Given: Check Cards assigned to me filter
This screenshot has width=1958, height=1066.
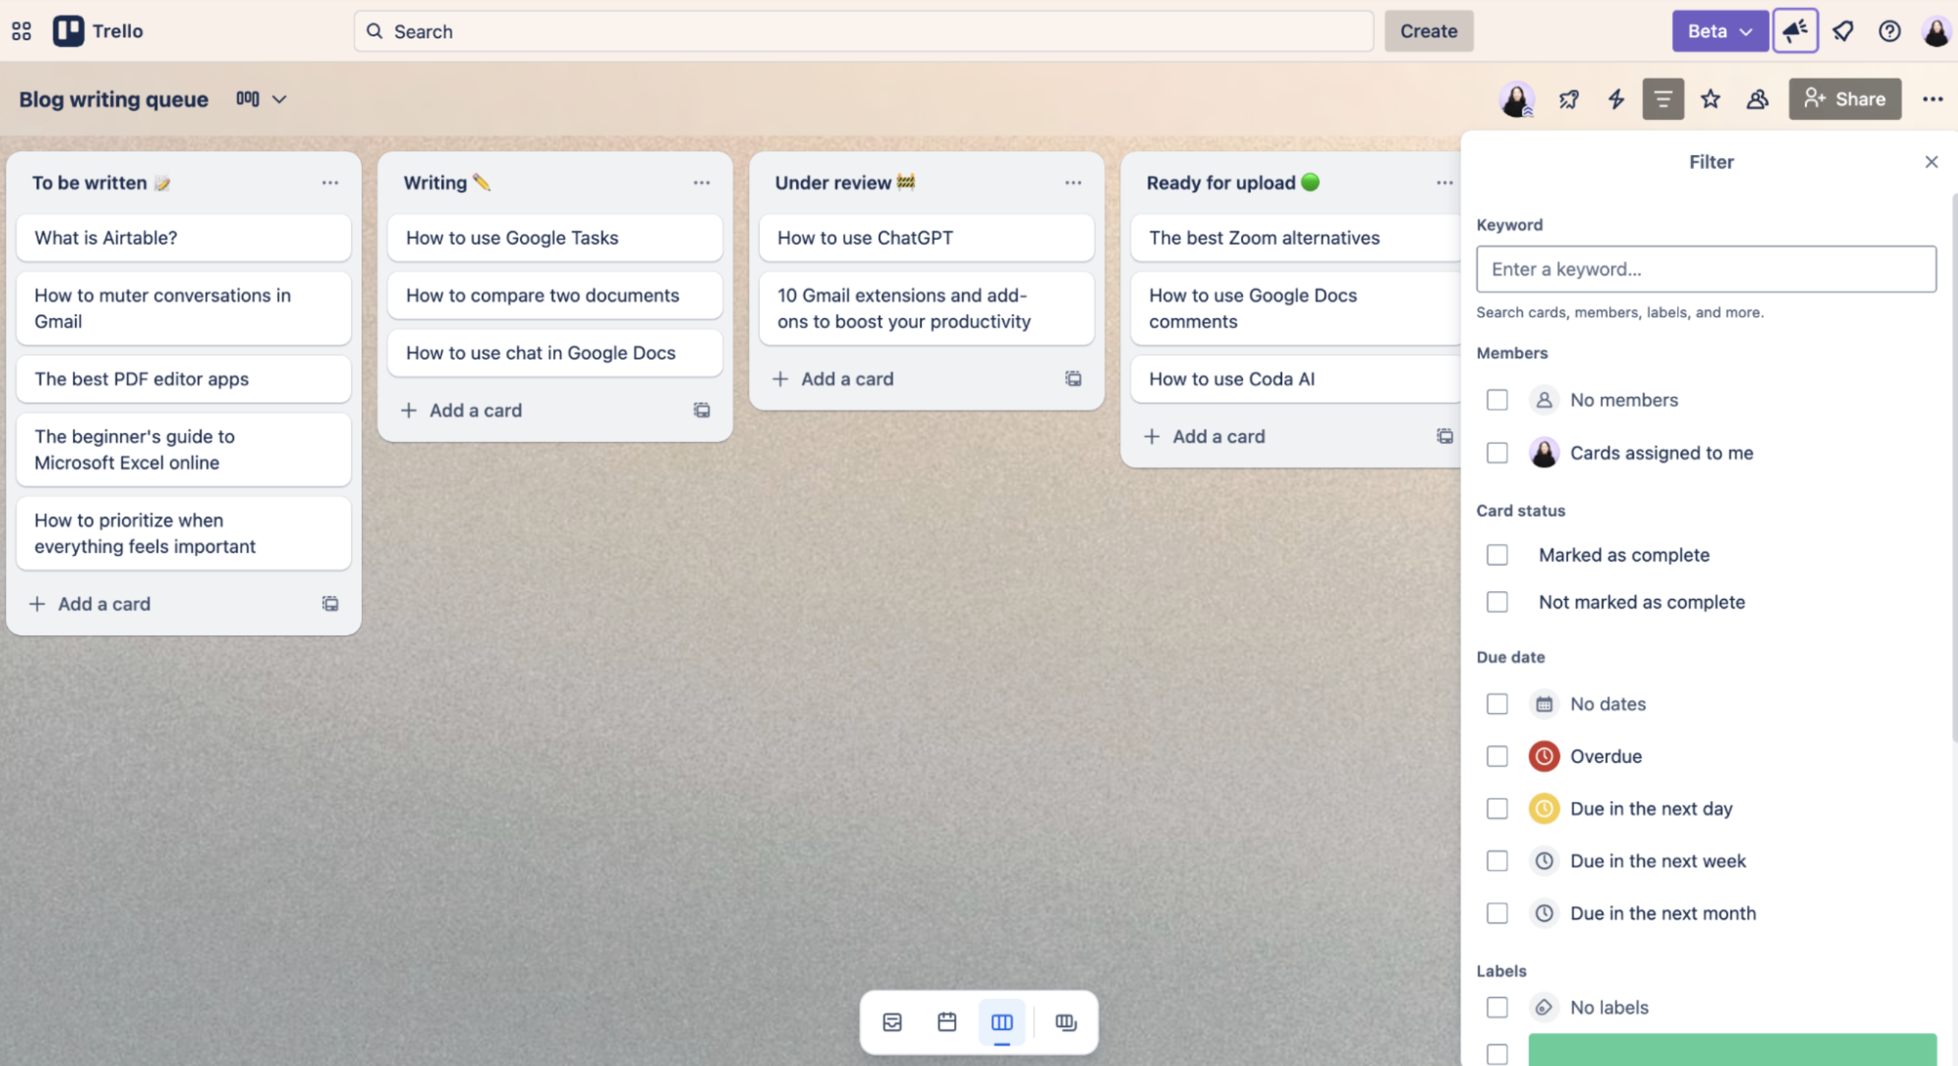Looking at the screenshot, I should click(x=1497, y=453).
